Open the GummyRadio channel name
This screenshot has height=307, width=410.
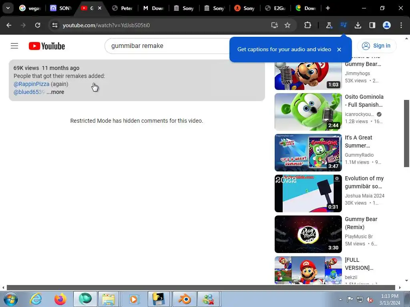pos(359,155)
